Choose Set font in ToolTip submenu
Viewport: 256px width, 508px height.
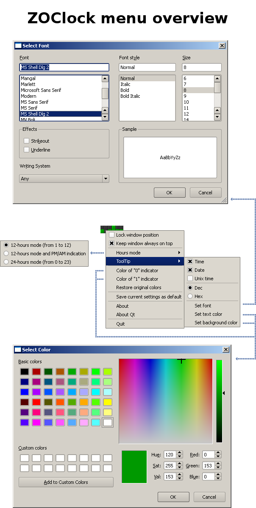click(x=212, y=306)
